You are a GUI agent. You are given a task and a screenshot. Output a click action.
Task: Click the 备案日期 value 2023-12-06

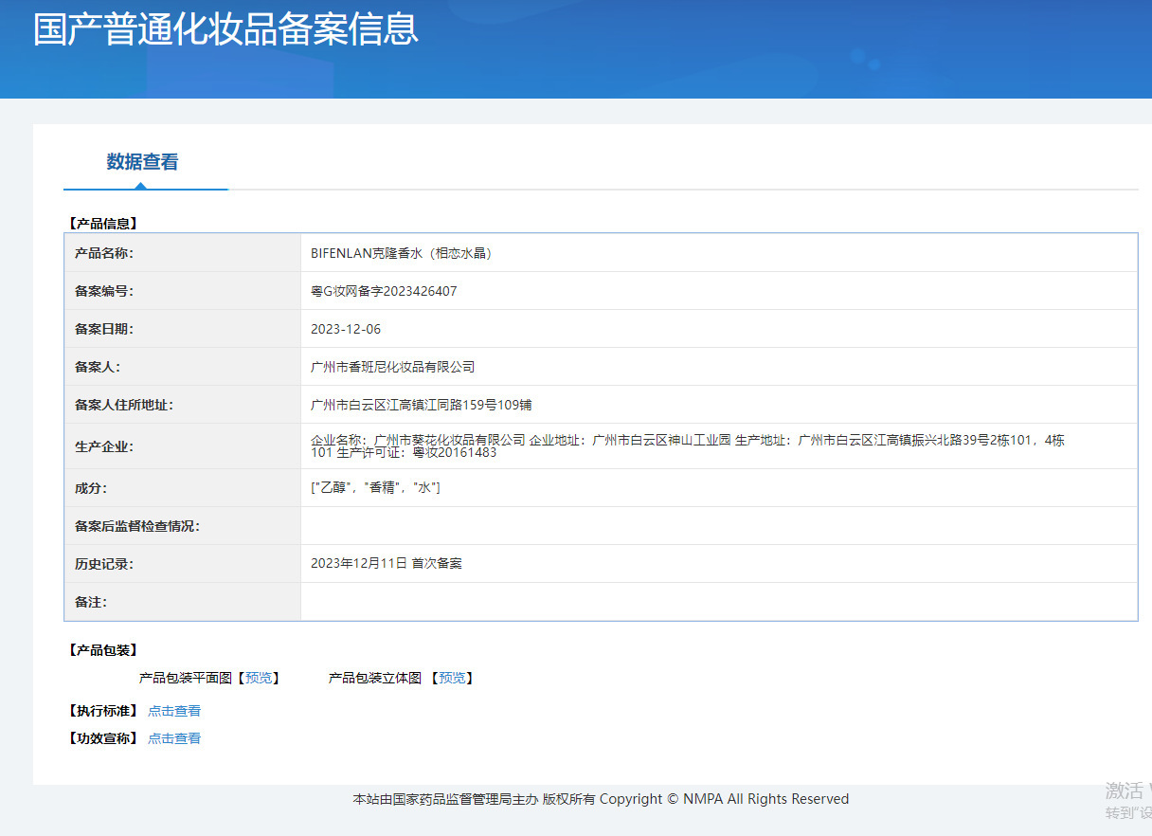(x=346, y=329)
